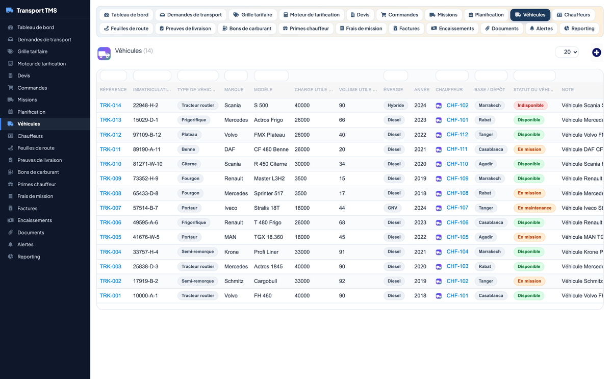Click the sidebar Demandes de transport icon

pos(11,39)
